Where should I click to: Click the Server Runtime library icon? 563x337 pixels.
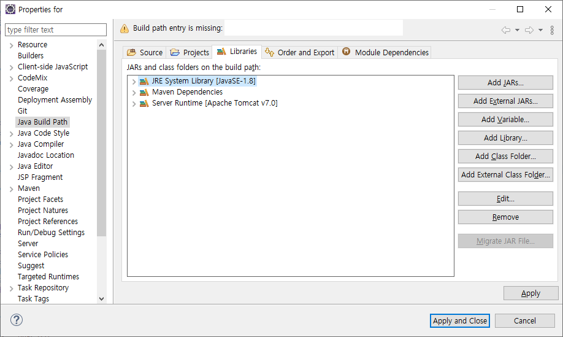pos(144,103)
